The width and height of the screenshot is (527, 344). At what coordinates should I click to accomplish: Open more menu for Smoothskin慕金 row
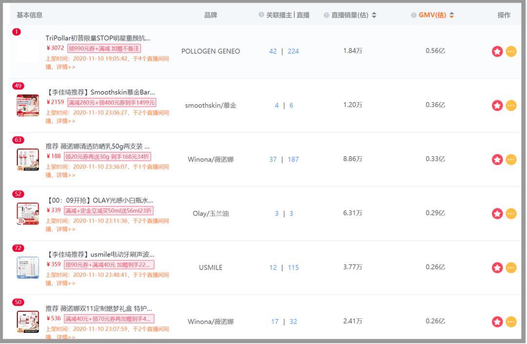pos(511,105)
